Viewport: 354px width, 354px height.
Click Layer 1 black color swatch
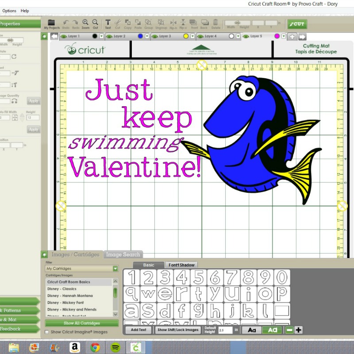click(x=95, y=36)
